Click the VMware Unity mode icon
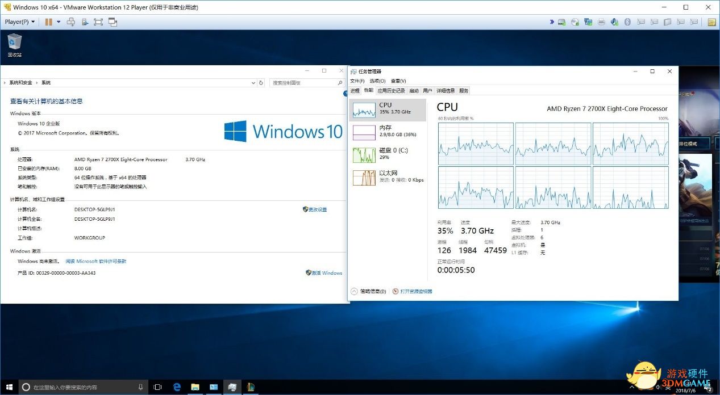The image size is (720, 395). 113,22
